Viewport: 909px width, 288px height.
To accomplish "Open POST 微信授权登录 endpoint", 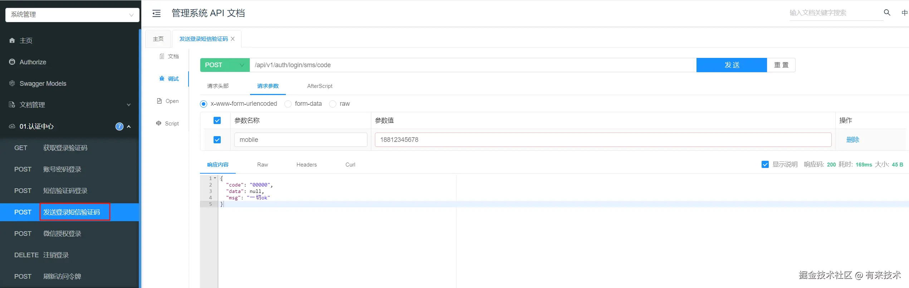I will 69,234.
